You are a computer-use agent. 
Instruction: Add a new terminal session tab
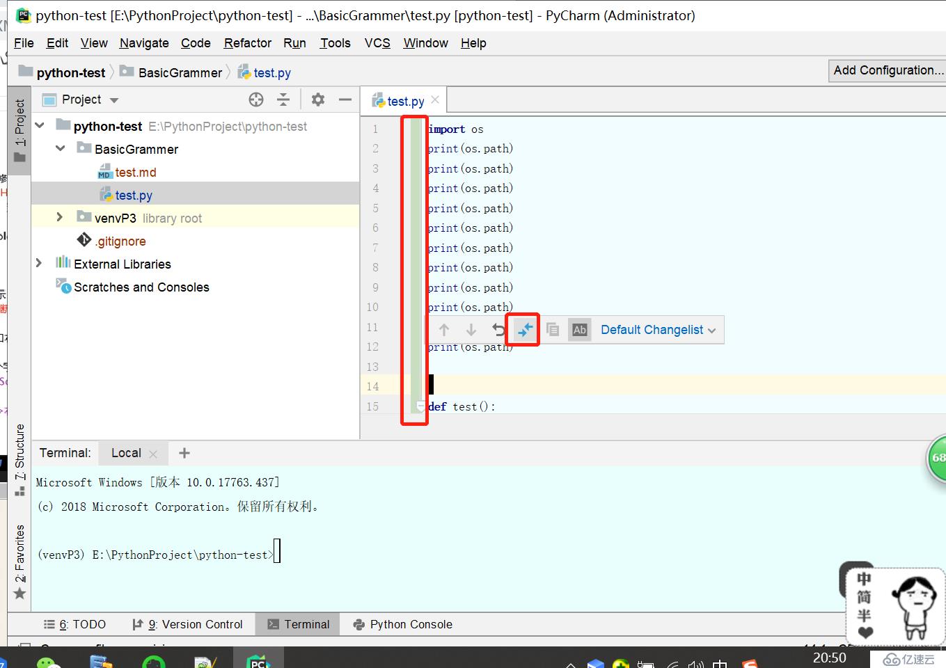click(x=184, y=453)
